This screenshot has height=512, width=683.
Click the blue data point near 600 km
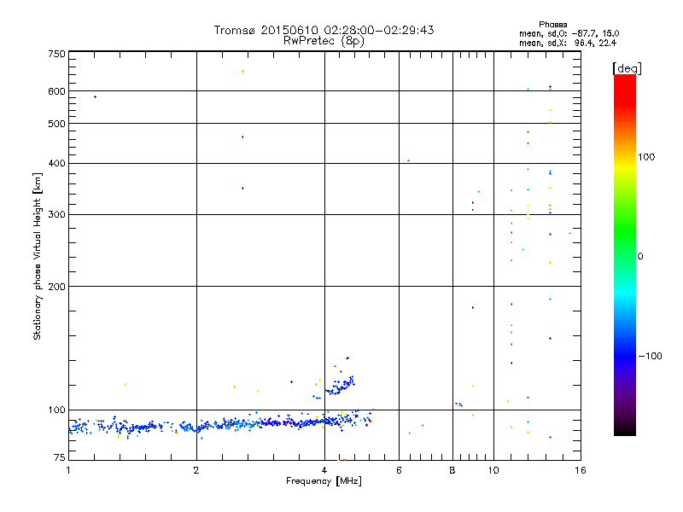[x=96, y=97]
